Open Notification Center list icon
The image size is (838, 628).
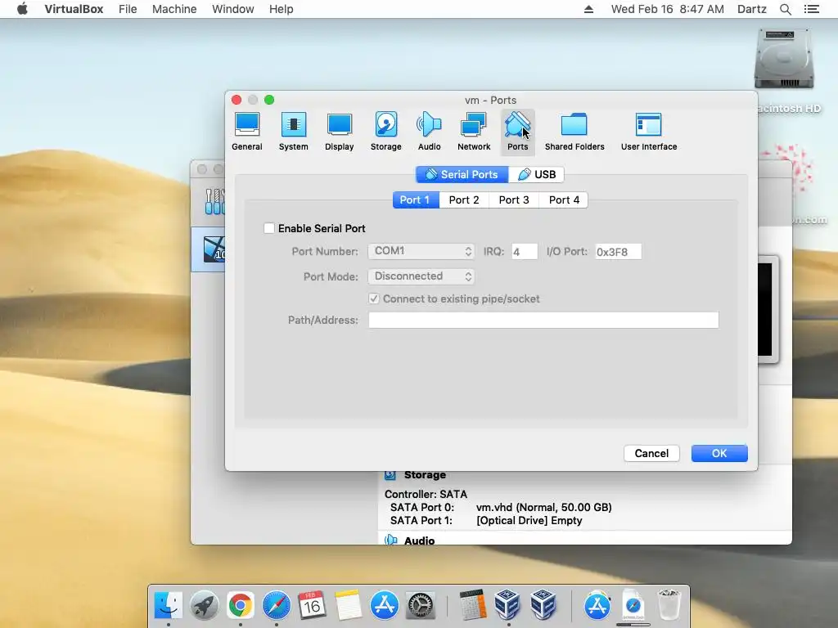pos(811,9)
